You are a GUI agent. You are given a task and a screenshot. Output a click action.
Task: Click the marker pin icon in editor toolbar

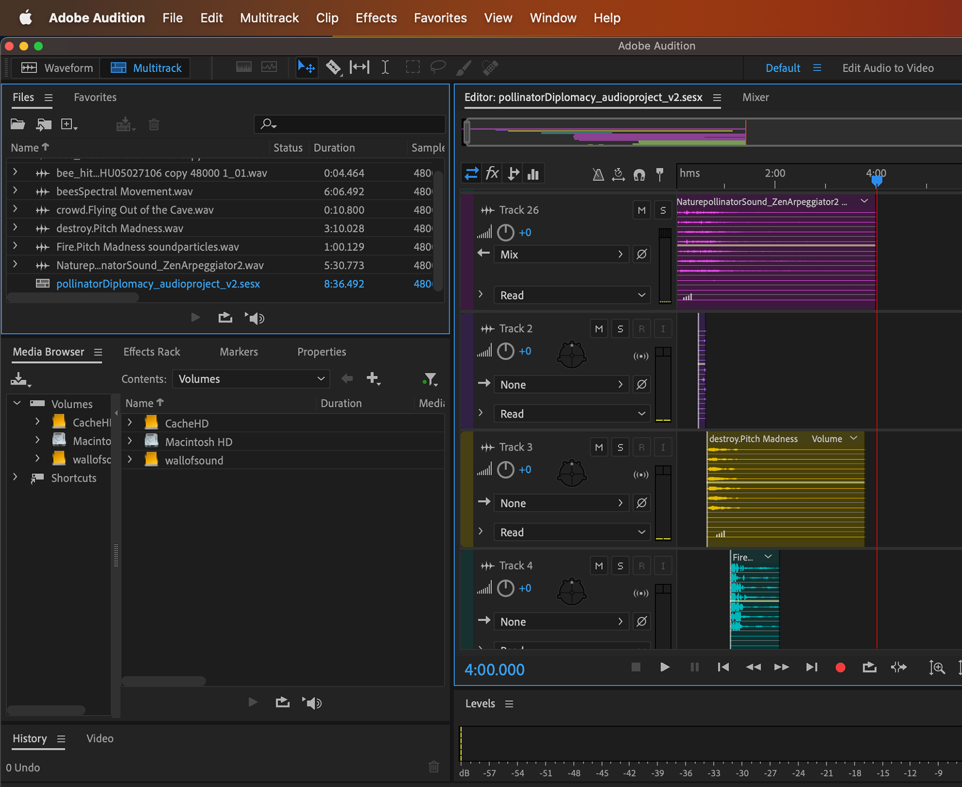660,174
